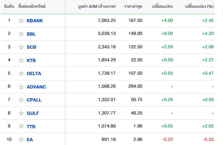This screenshot has height=145, width=223.
Task: Star the DELTA stock
Action: click(21, 73)
